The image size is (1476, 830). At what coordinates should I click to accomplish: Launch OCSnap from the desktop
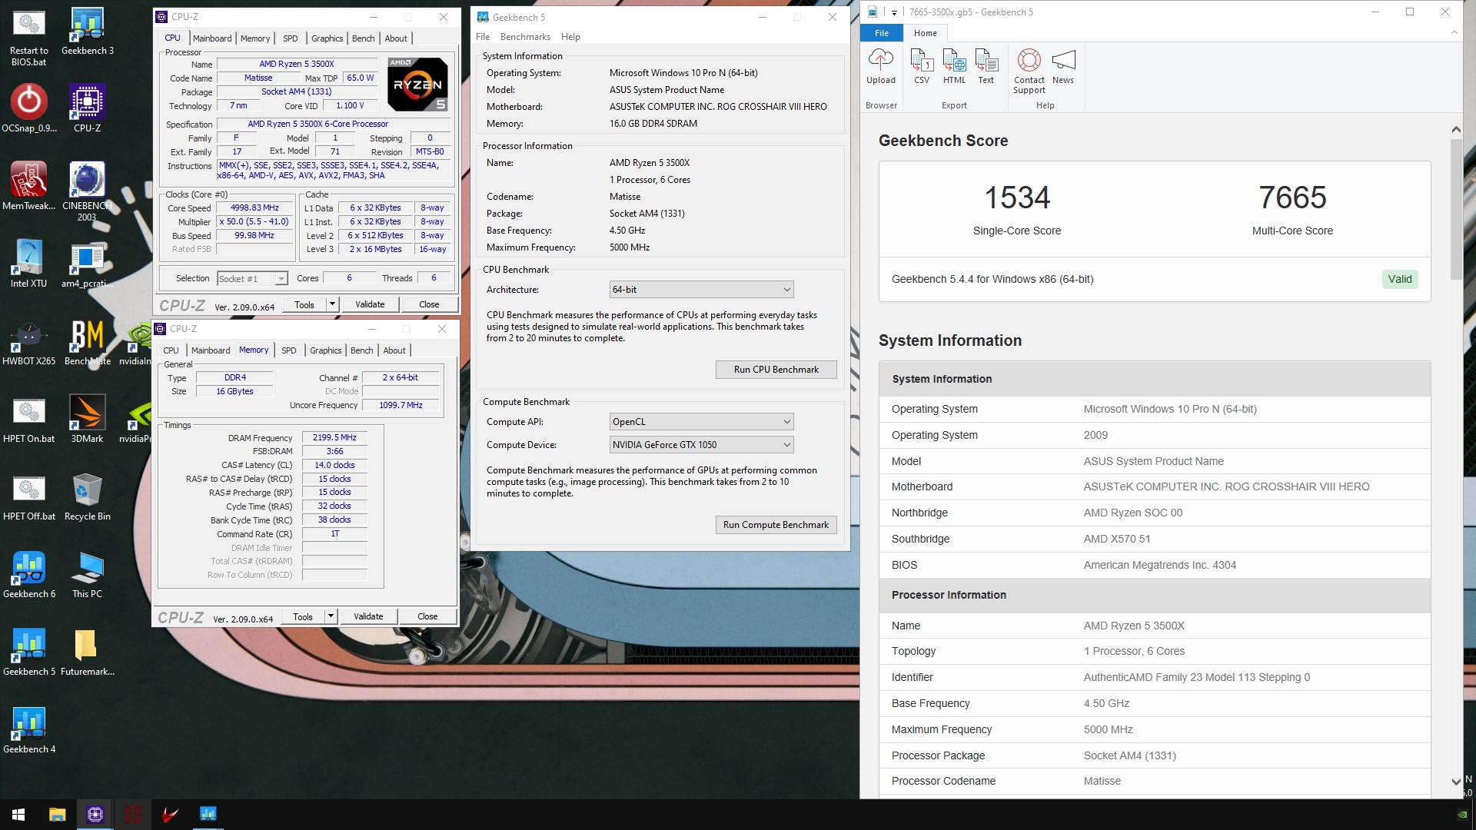(x=29, y=108)
